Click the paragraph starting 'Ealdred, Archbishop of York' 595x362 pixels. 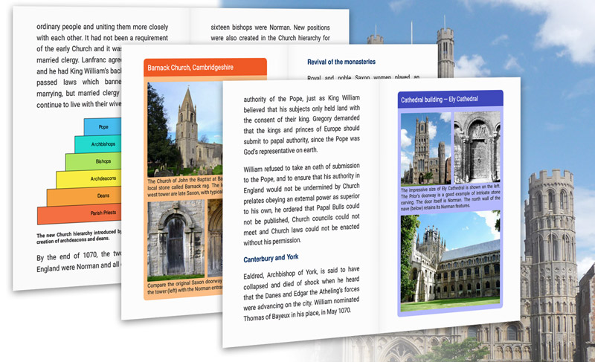pyautogui.click(x=302, y=294)
